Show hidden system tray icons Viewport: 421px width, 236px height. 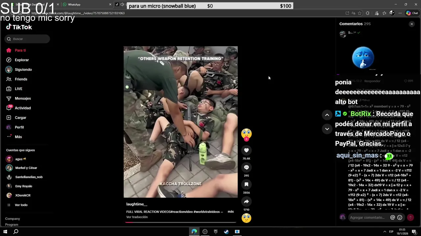pyautogui.click(x=385, y=232)
